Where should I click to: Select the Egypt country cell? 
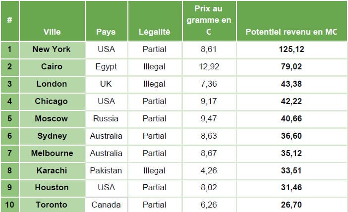[x=106, y=66]
